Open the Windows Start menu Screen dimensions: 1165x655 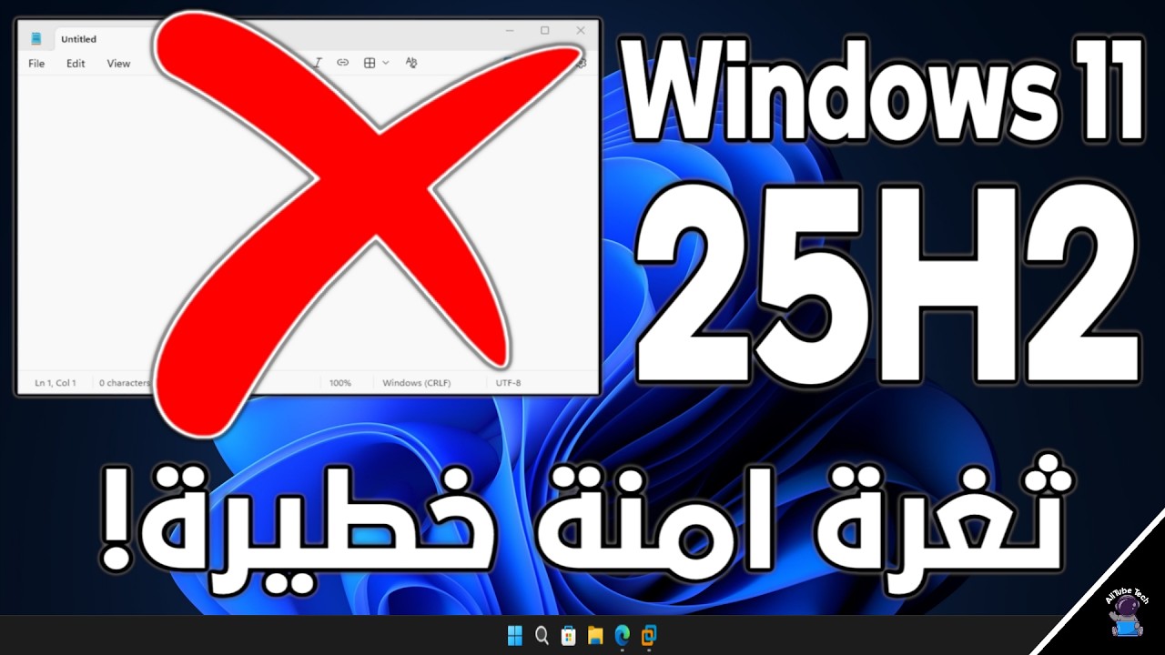point(515,635)
